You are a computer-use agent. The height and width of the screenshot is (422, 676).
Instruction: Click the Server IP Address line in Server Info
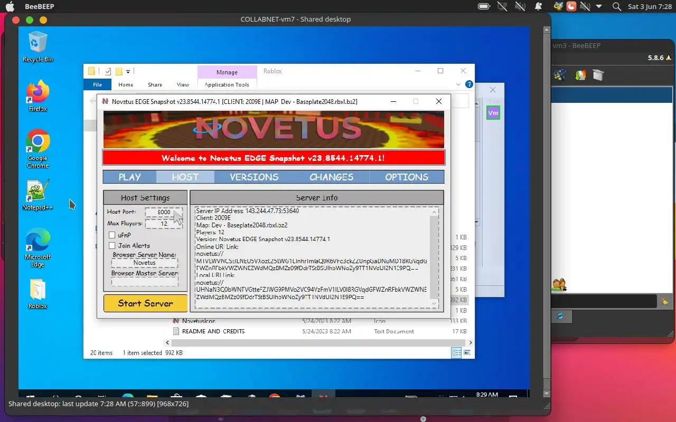[247, 211]
